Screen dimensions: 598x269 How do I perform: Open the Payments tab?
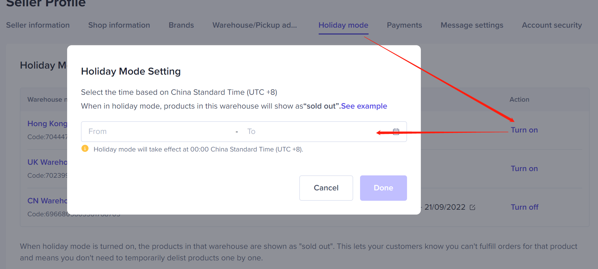click(404, 25)
